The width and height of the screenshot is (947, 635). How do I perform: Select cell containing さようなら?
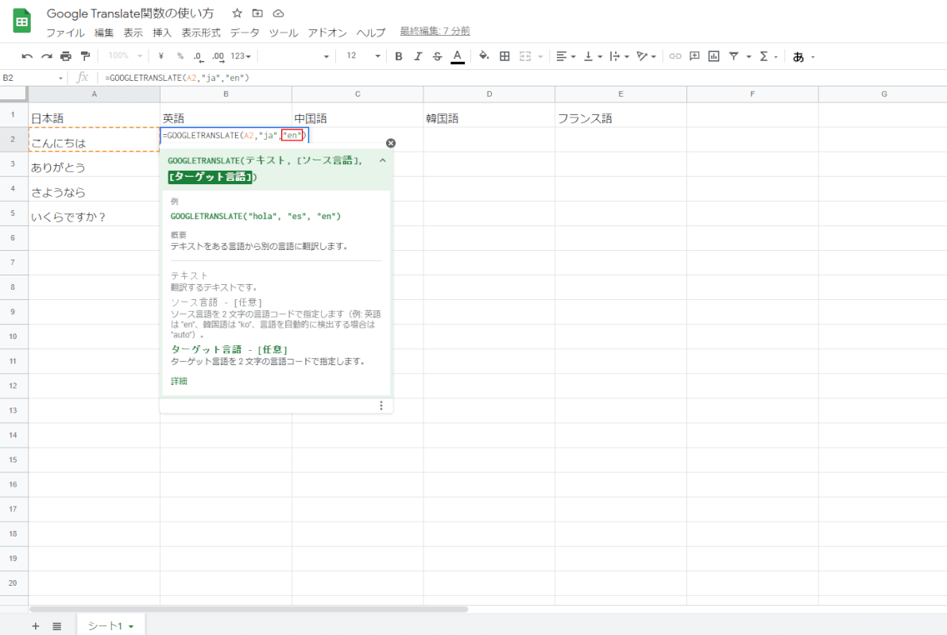pyautogui.click(x=95, y=190)
